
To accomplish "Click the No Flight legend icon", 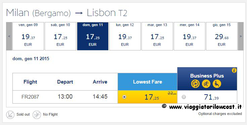I will coord(37,115).
